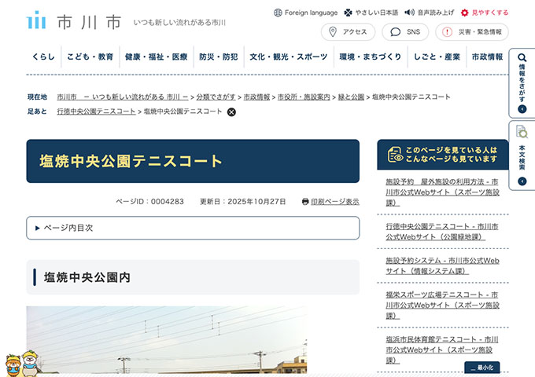
Task: Open 見やすくする display settings
Action: tap(485, 13)
